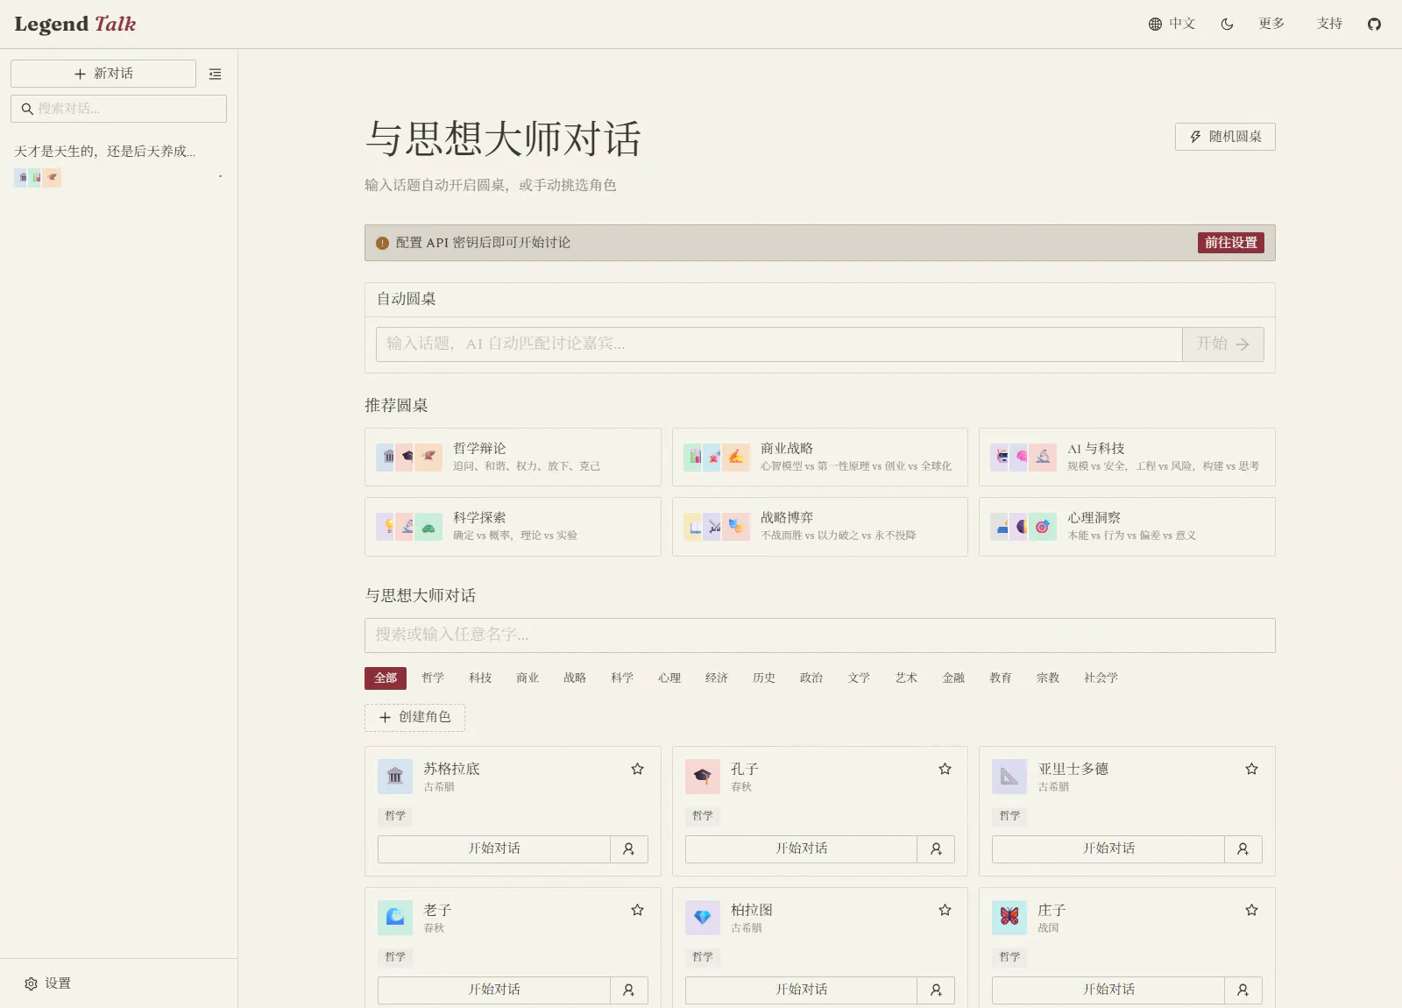Select the 全部 category tab
Viewport: 1402px width, 1008px height.
(x=386, y=678)
